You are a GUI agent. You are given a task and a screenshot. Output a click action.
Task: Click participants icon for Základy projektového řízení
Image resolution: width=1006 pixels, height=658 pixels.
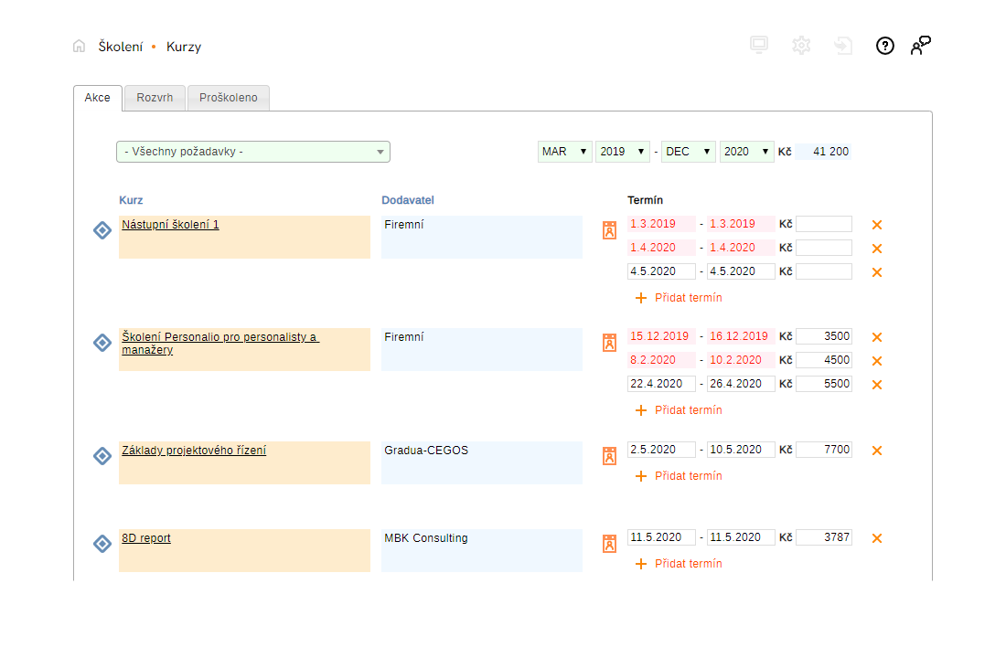(x=609, y=455)
